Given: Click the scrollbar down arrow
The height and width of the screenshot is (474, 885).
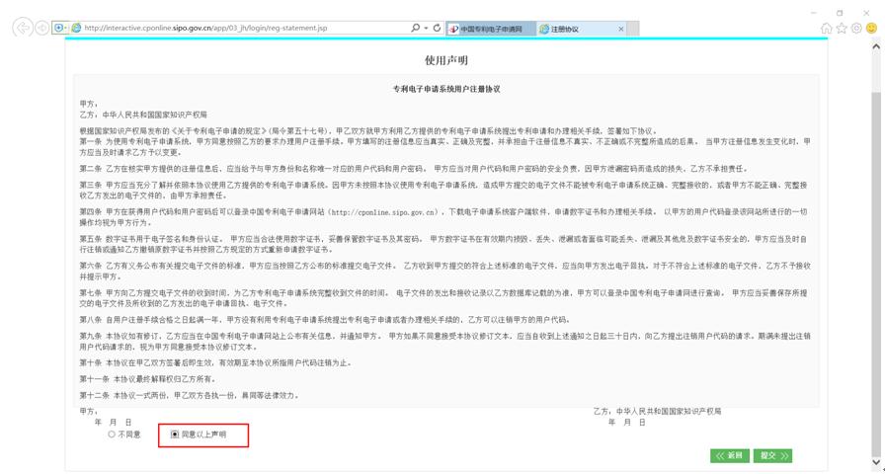Looking at the screenshot, I should tap(876, 461).
